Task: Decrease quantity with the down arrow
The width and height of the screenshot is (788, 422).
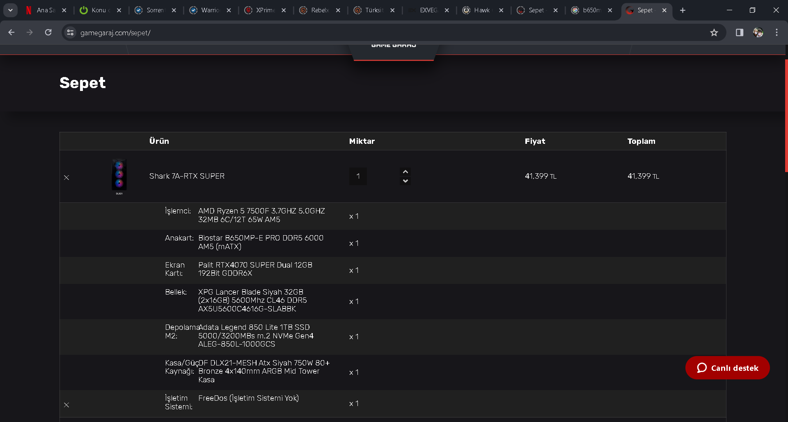Action: pyautogui.click(x=405, y=181)
